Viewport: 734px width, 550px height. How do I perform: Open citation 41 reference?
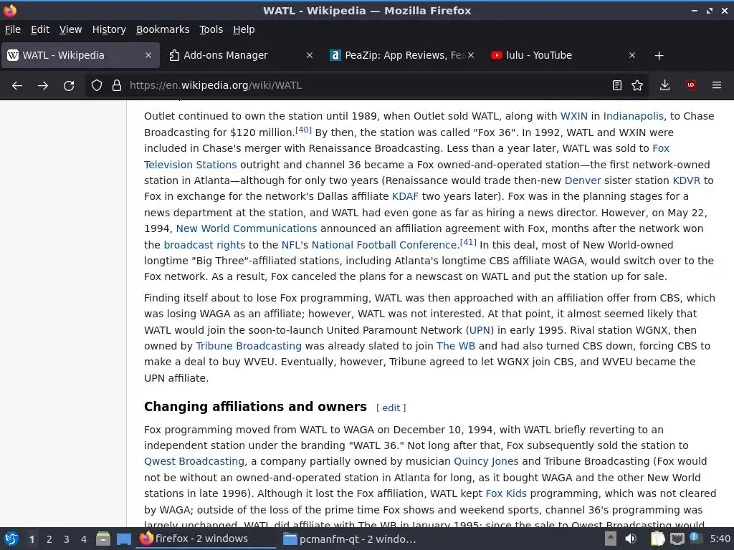tap(468, 242)
